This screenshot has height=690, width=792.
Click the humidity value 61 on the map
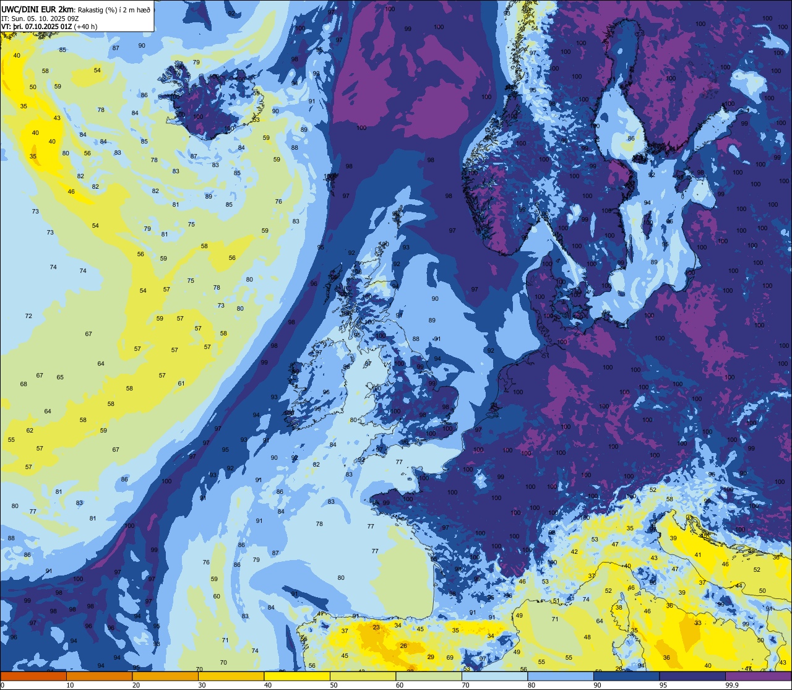pyautogui.click(x=181, y=383)
